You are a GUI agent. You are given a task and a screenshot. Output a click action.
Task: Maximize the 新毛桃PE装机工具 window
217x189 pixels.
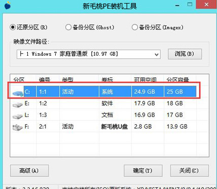(190, 5)
